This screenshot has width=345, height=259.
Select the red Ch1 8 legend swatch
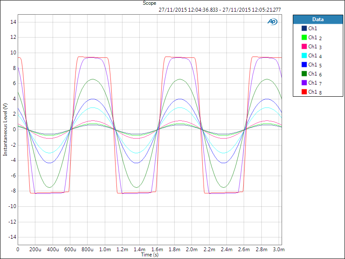[x=304, y=92]
